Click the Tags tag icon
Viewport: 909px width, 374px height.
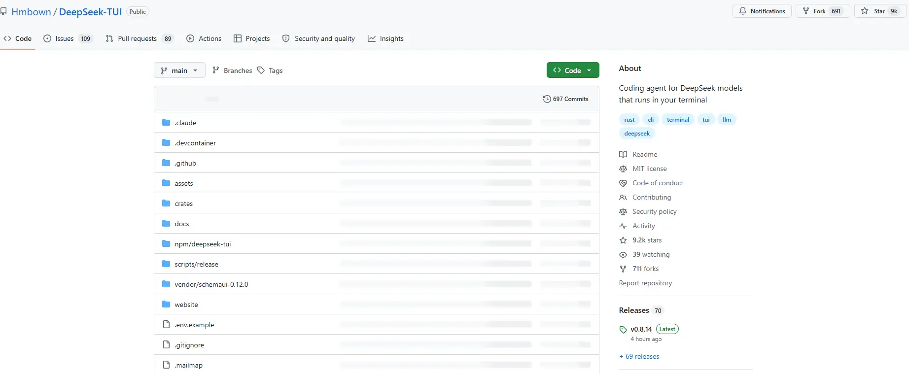click(x=261, y=70)
